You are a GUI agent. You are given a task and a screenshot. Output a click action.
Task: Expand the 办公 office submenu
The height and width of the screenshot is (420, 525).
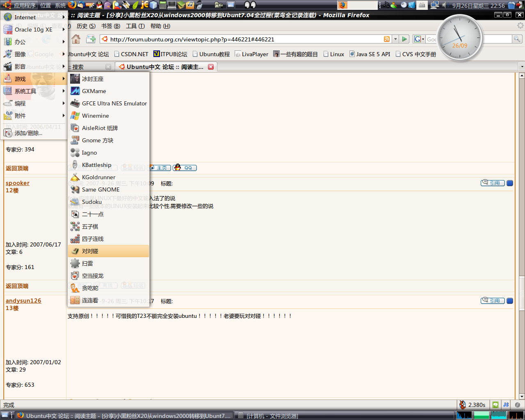(x=34, y=42)
